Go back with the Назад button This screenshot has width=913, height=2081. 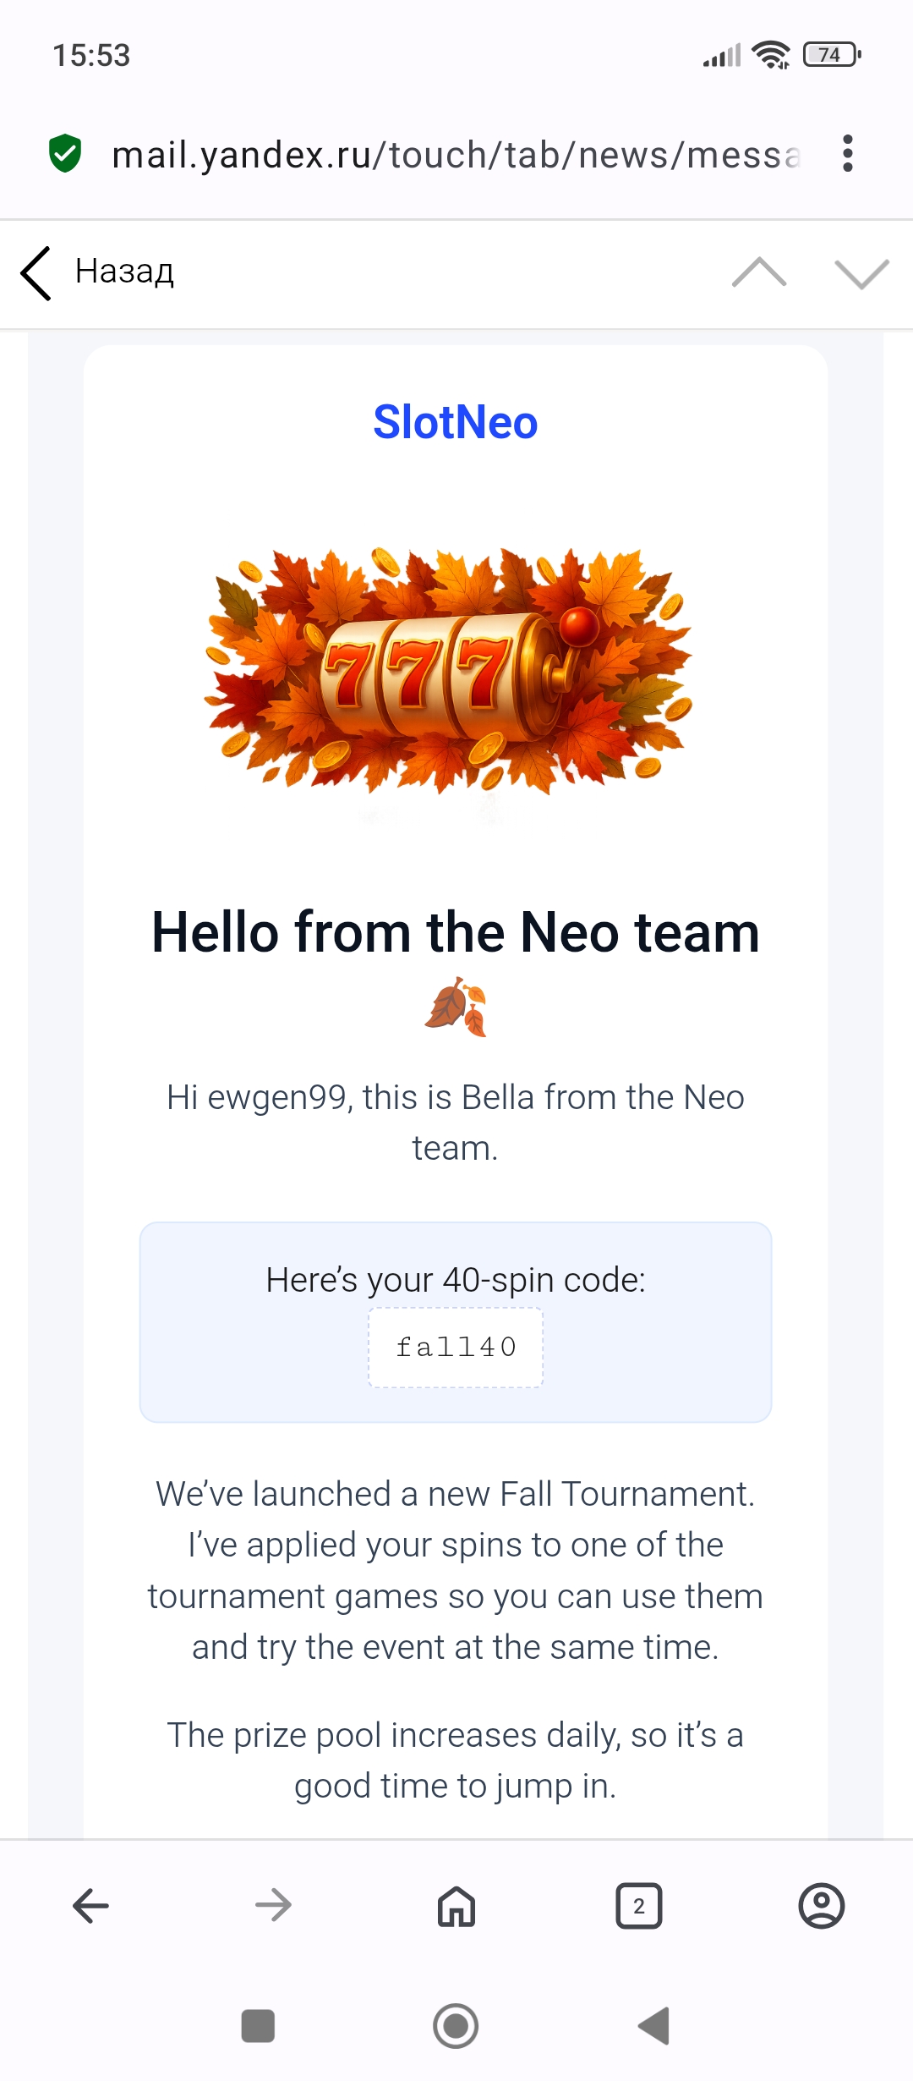98,272
